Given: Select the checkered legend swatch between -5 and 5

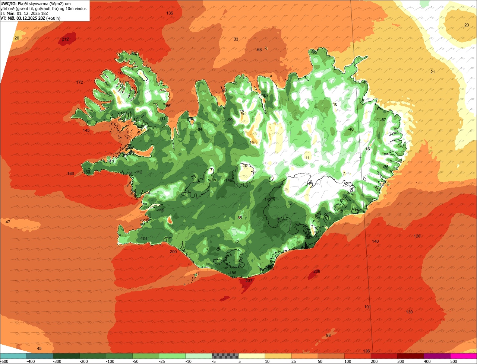Looking at the screenshot, I should pos(225,355).
